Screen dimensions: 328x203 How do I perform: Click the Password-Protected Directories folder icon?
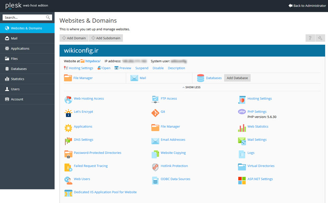tap(68, 154)
